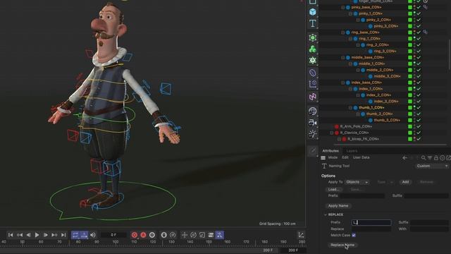Jump to previous keyframe
The height and width of the screenshot is (254, 451).
pos(20,235)
